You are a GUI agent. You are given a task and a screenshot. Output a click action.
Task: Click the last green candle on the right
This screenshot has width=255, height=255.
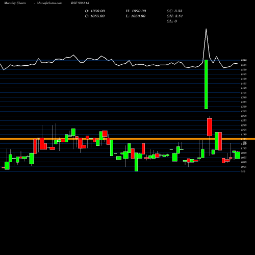238,155
